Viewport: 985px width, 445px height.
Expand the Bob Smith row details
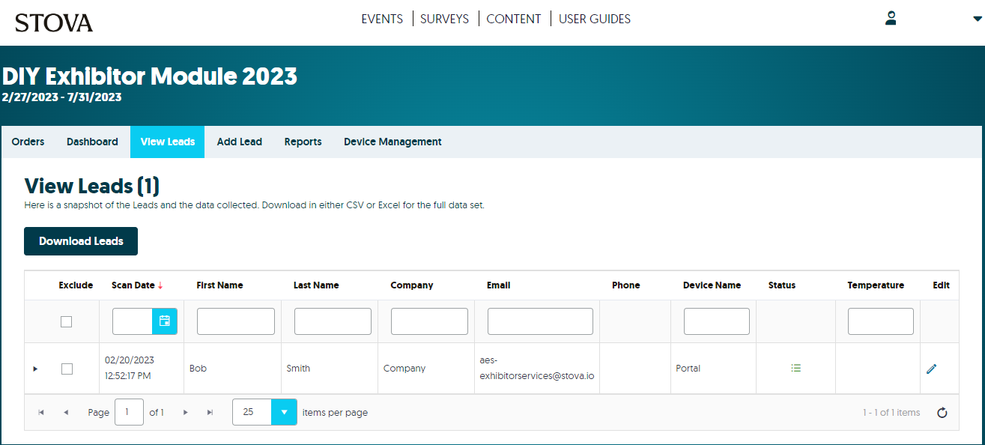coord(35,369)
